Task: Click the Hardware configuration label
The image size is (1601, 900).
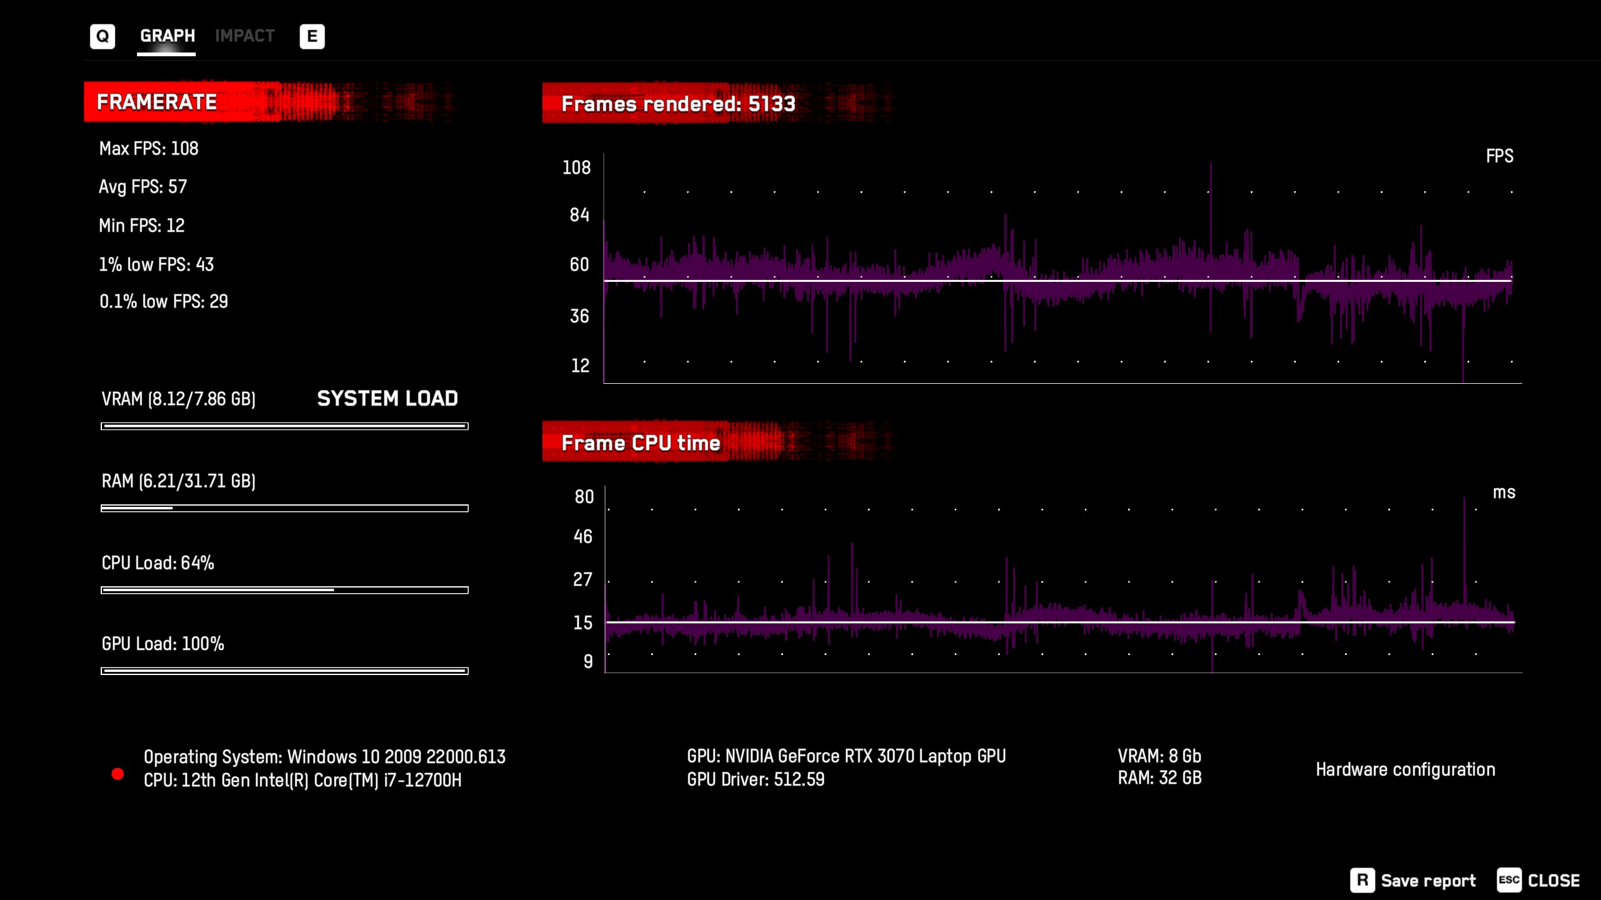Action: coord(1405,769)
